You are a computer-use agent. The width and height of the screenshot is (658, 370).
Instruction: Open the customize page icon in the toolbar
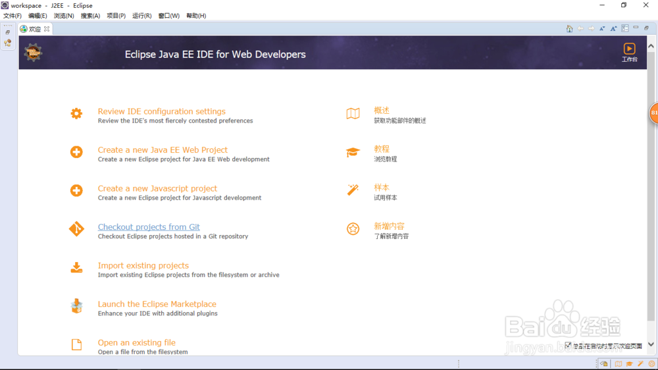click(625, 28)
